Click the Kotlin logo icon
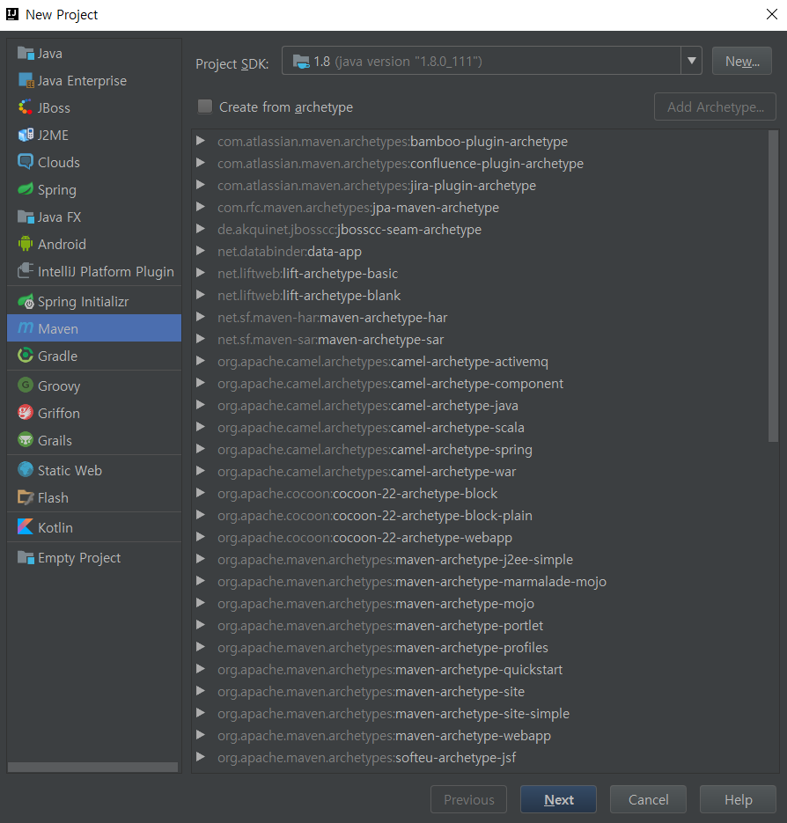This screenshot has height=823, width=787. [x=26, y=527]
